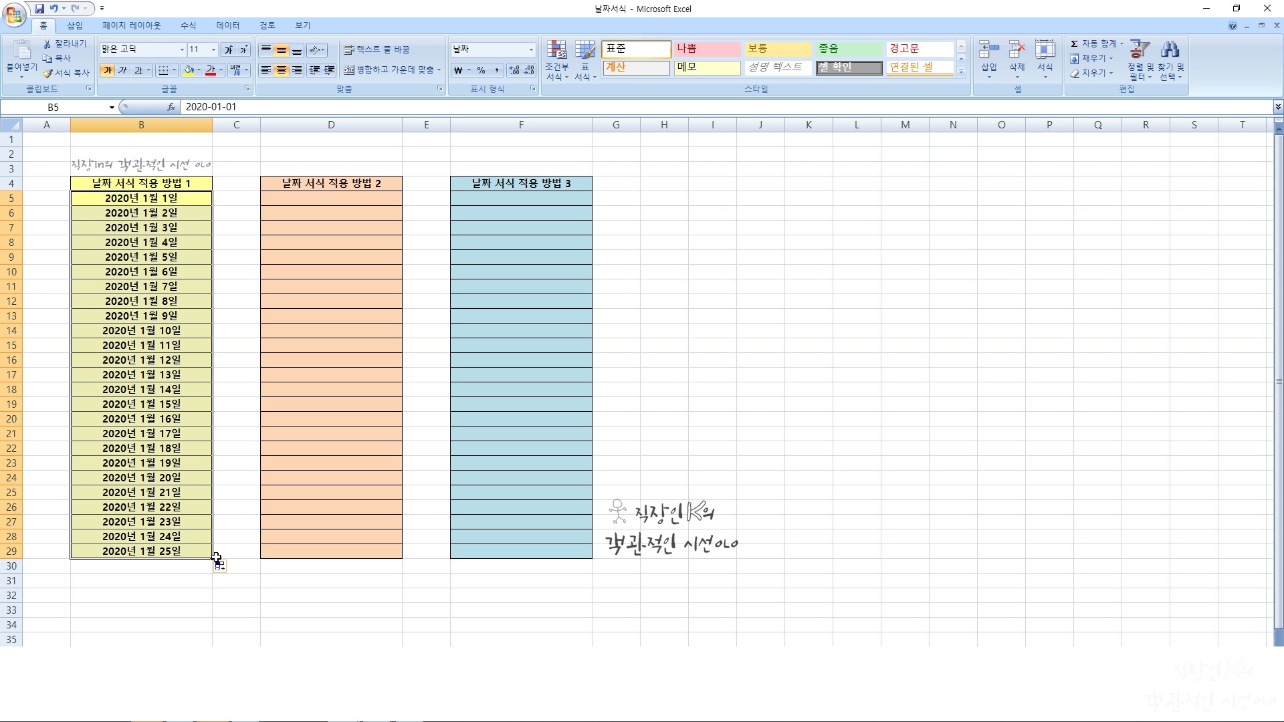Open the font name dropdown (맑은 고딕)
This screenshot has width=1284, height=722.
coord(181,49)
